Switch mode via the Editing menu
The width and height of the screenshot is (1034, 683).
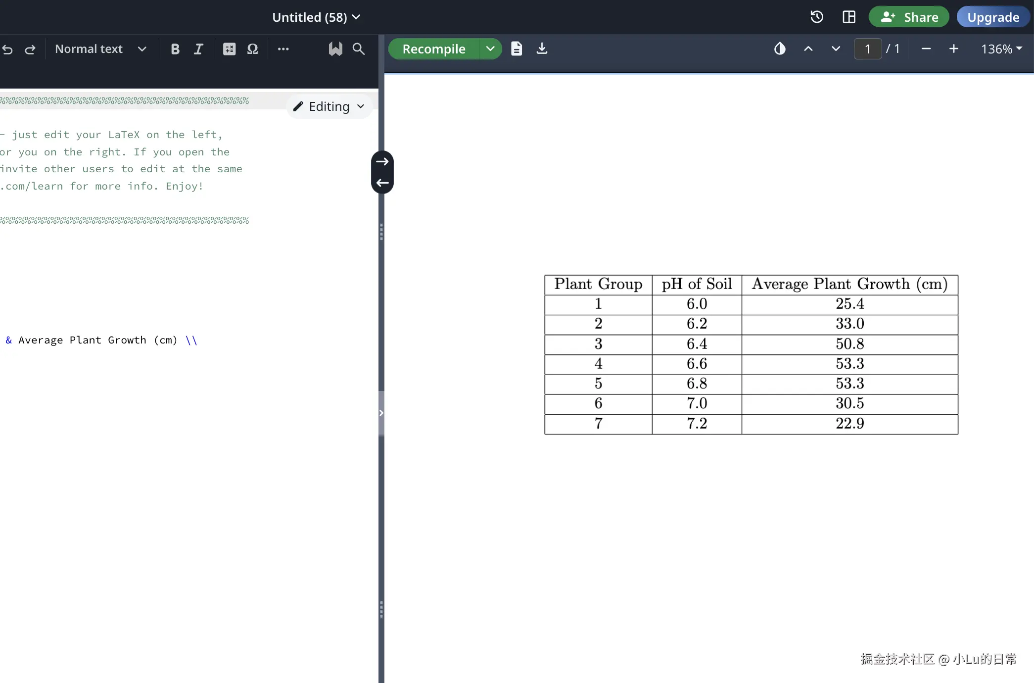[x=329, y=106]
